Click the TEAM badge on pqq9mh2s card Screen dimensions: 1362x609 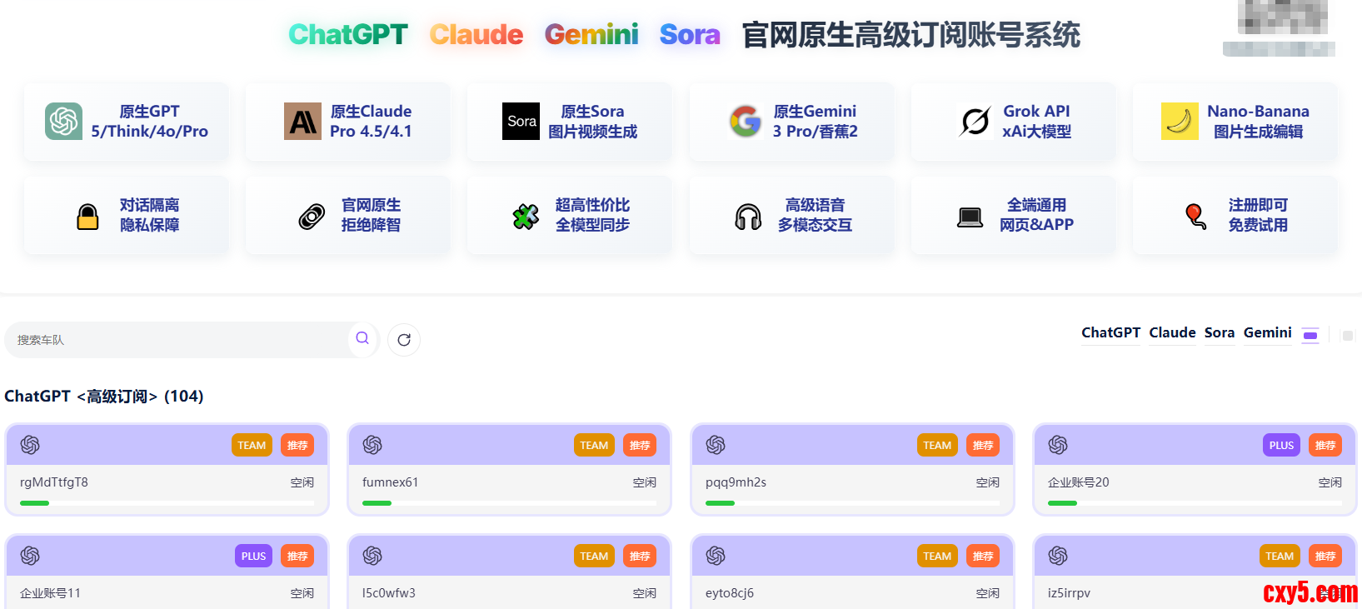(937, 445)
